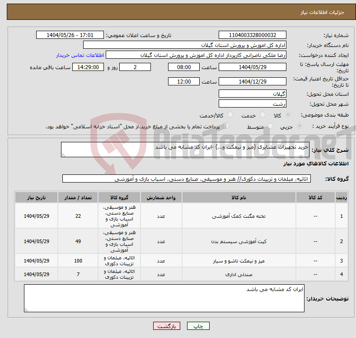The image size is (356, 338).
Task: Select the متوسط purchase type radio
Action: coord(270,126)
